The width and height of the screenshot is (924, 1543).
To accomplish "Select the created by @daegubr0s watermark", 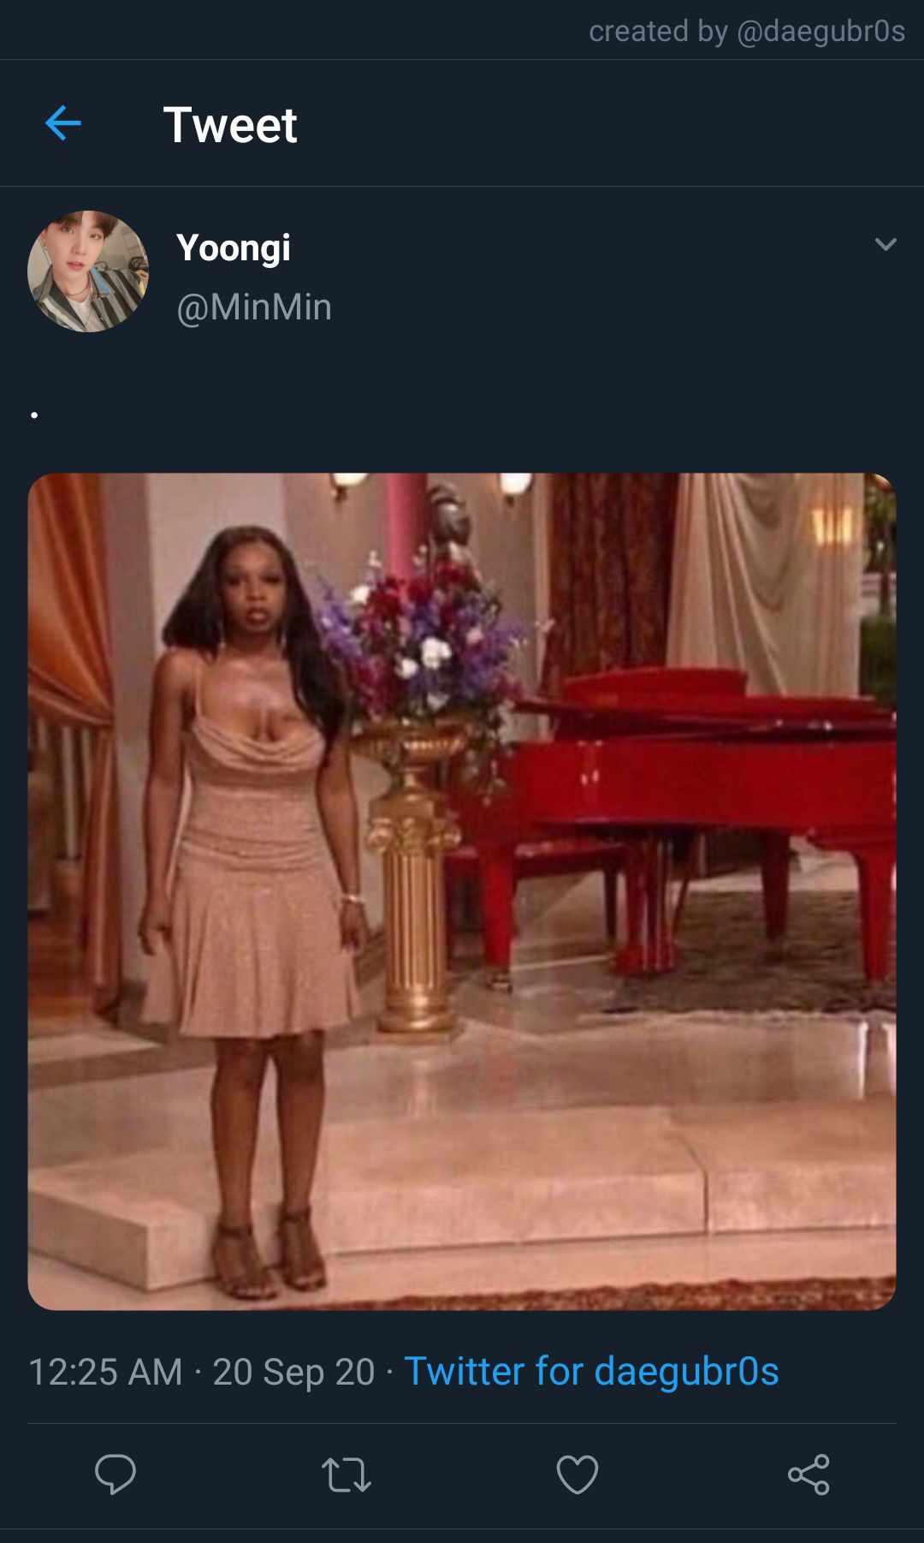I will pyautogui.click(x=747, y=31).
